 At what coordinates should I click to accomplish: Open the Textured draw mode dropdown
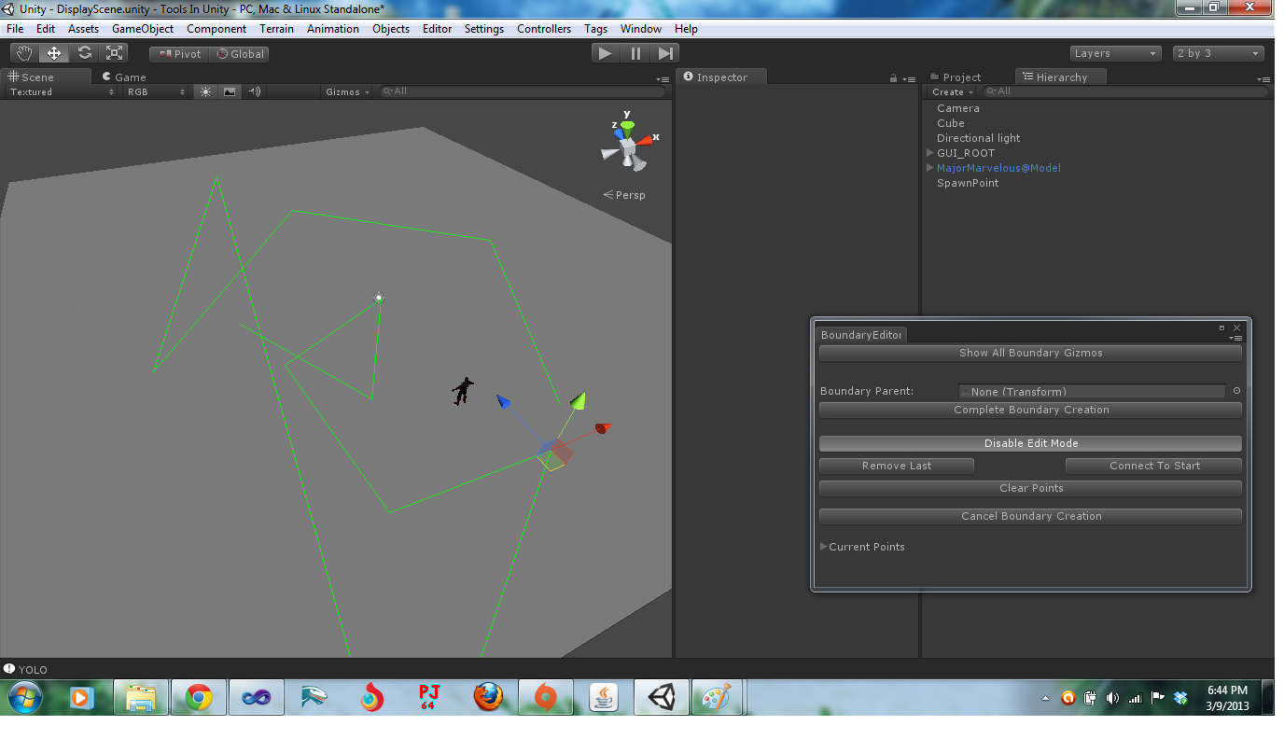[x=62, y=91]
